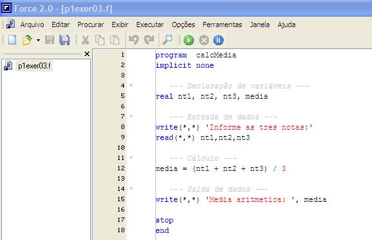Click the gray Stop execution icon
This screenshot has height=240, width=372.
tap(204, 40)
